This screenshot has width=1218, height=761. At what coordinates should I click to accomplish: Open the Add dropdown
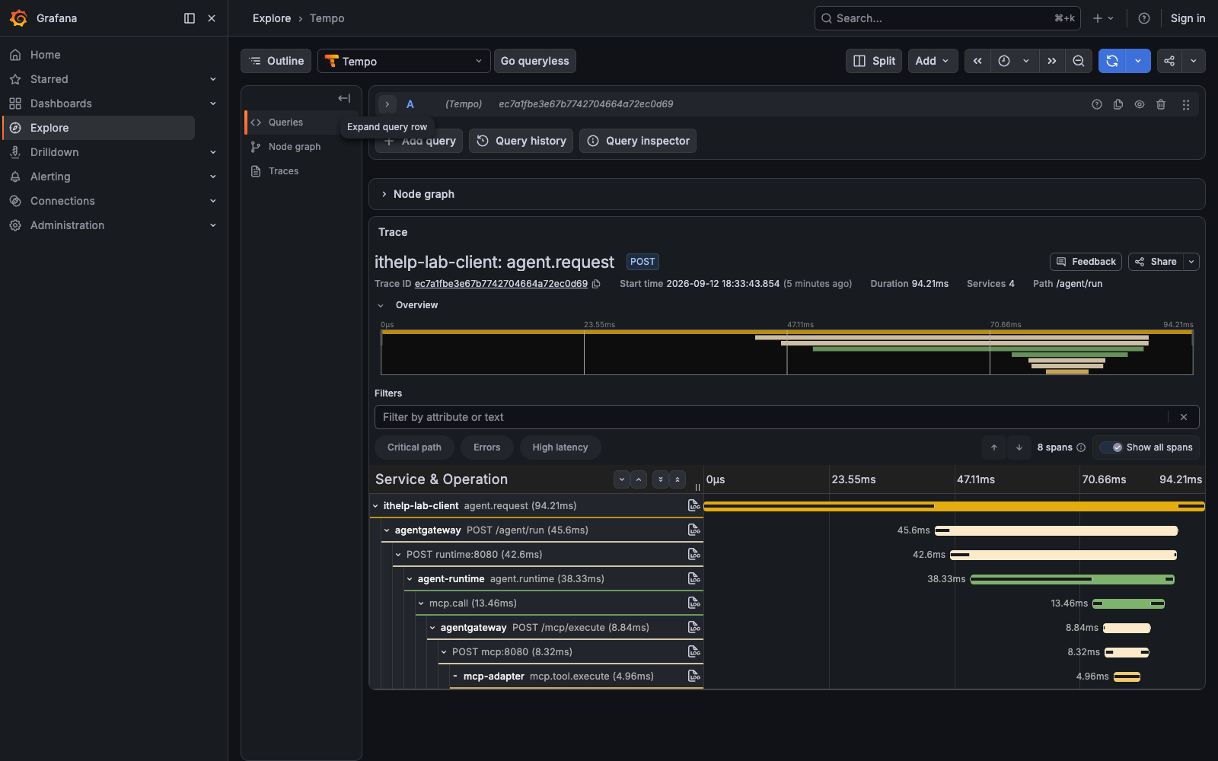(933, 61)
